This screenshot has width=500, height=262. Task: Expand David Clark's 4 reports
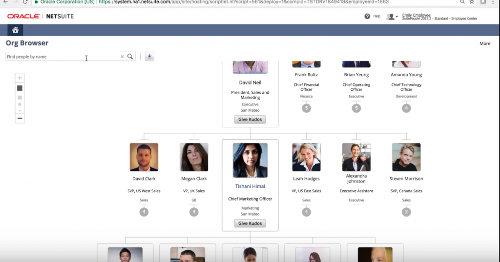[x=144, y=212]
